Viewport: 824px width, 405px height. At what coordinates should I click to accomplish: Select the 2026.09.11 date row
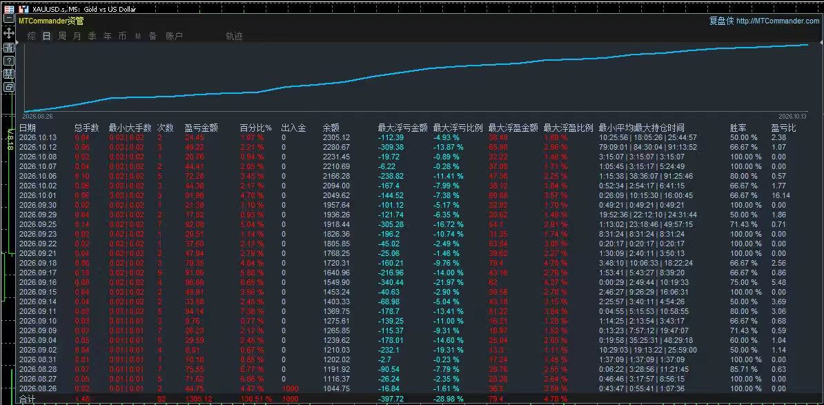click(x=38, y=311)
